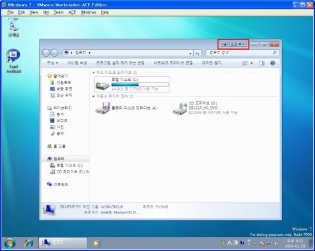
Task: Expand breadcrumb arrow after 컴퓨터
Action: coord(89,53)
